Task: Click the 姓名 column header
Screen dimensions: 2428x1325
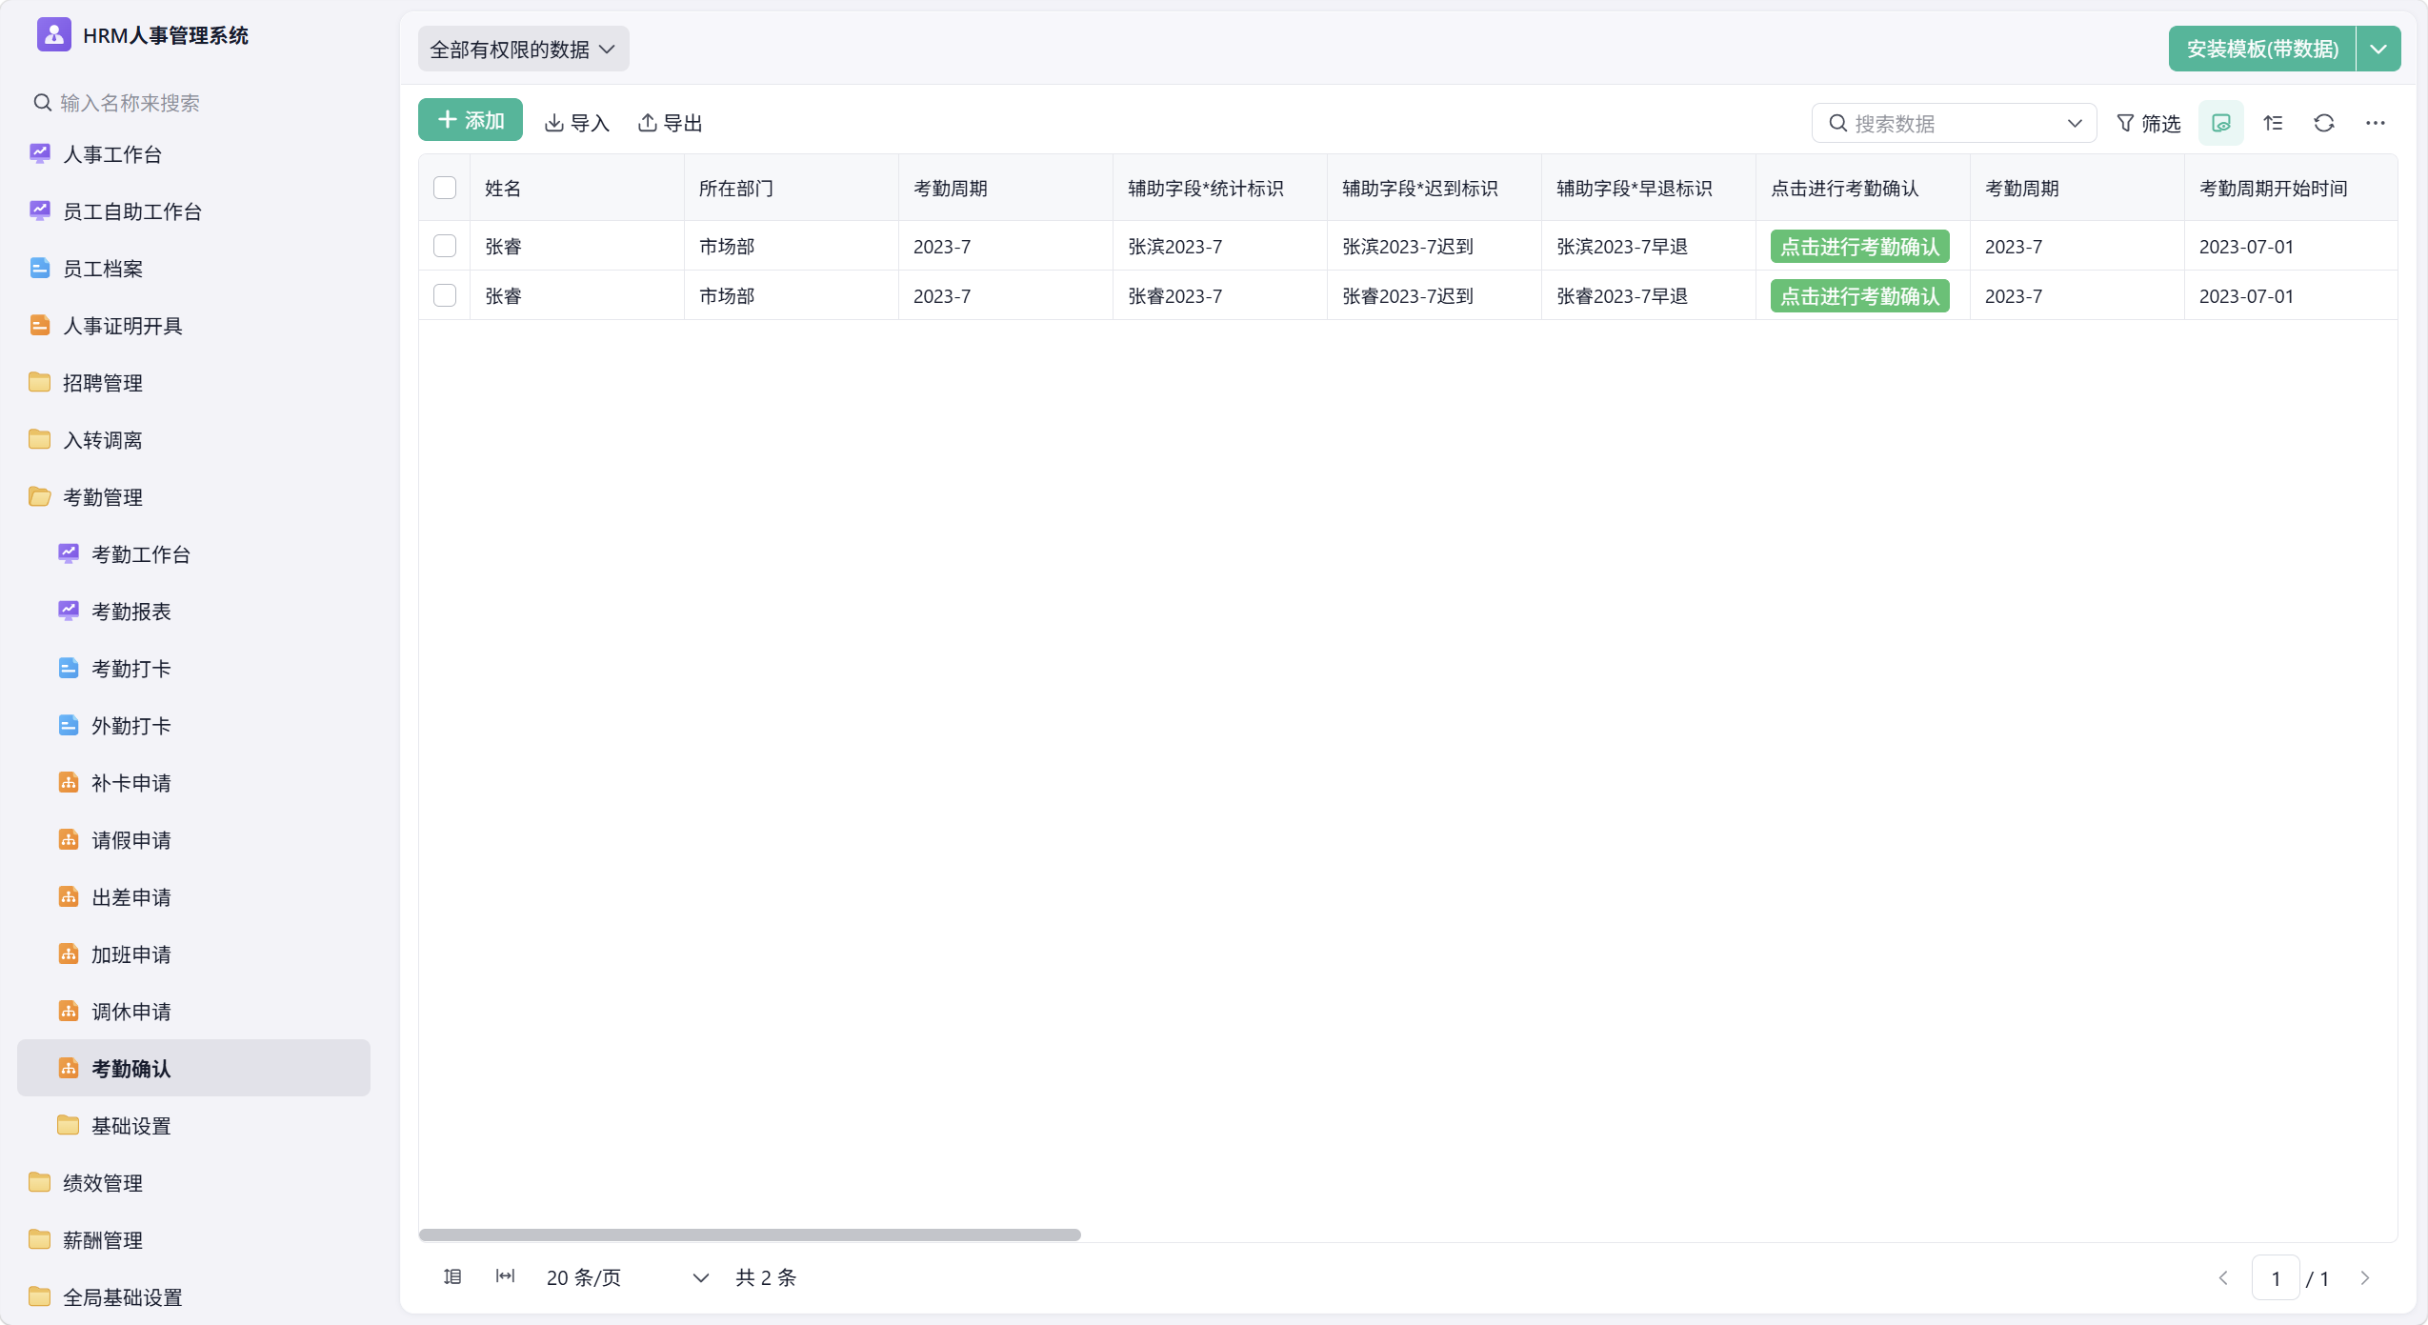Action: 576,189
